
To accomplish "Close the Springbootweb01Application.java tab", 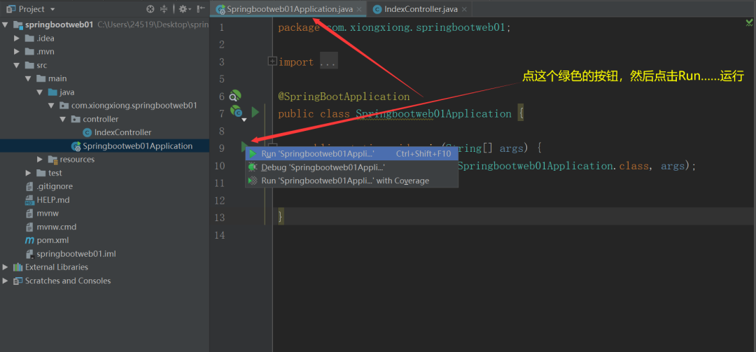I will [358, 9].
